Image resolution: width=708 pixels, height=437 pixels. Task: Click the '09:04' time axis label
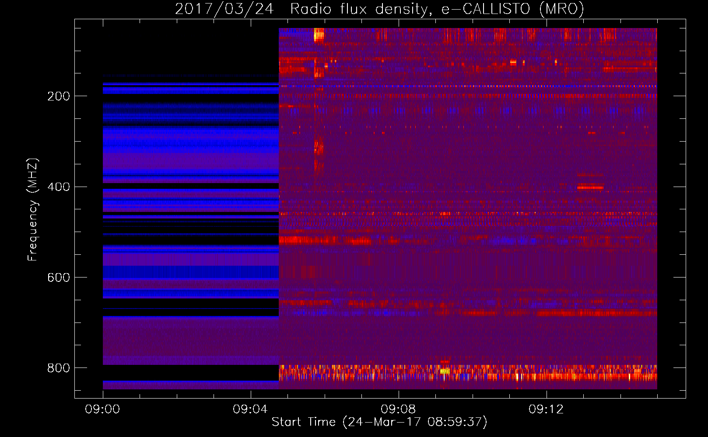250,409
